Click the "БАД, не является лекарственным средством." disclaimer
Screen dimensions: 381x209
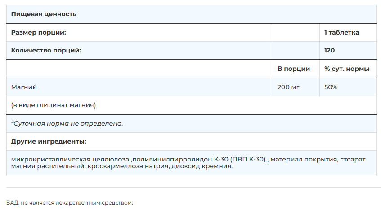click(70, 203)
